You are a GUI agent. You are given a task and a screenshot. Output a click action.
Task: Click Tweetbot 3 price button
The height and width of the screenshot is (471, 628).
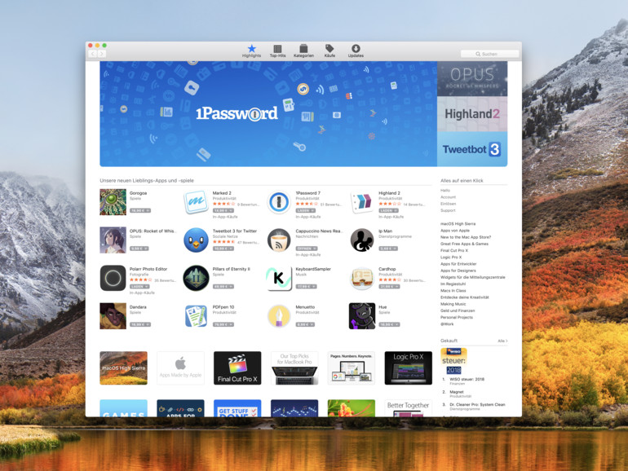point(223,249)
